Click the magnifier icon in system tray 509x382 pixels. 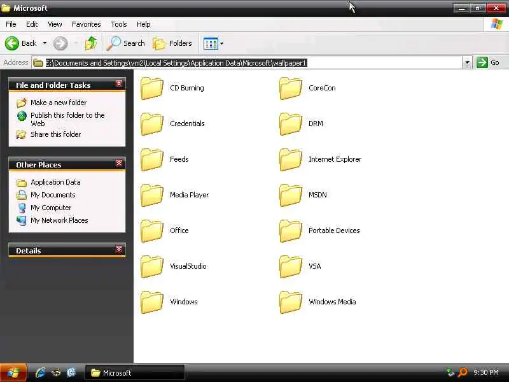[x=463, y=372]
